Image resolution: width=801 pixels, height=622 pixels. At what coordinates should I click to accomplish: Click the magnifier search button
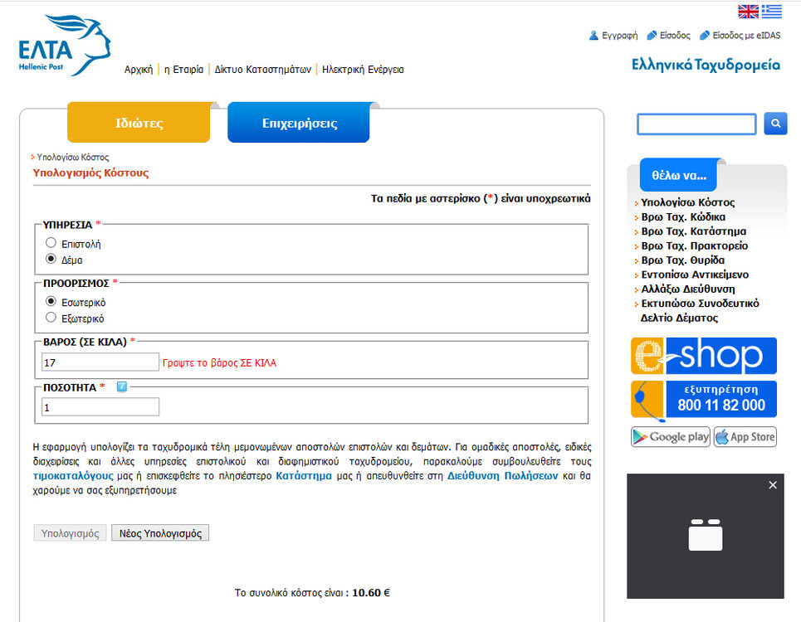775,124
